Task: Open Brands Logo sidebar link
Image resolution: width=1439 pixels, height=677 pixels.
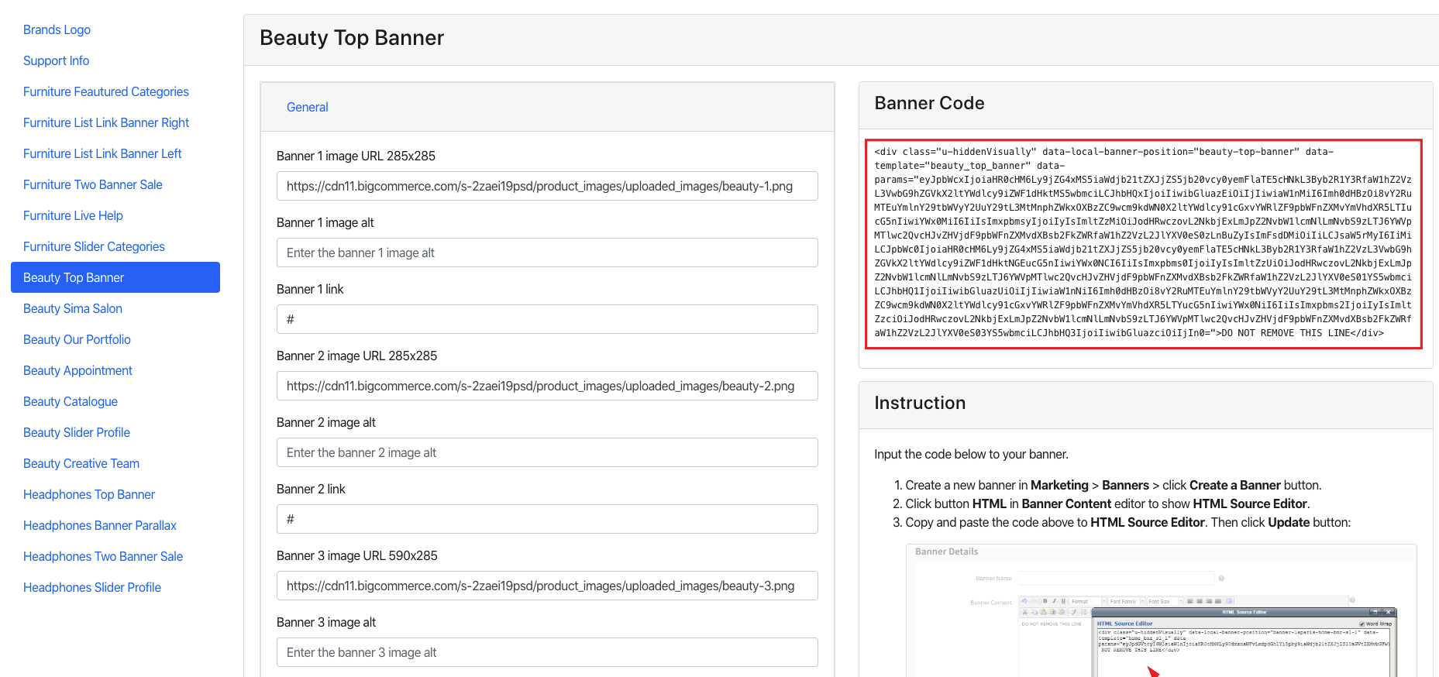Action: click(57, 29)
